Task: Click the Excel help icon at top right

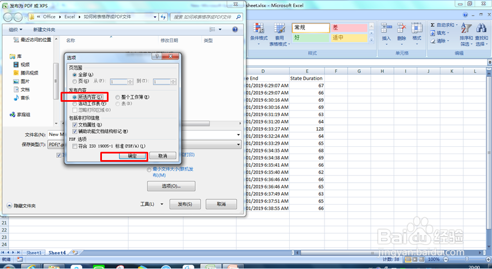Action: coord(466,15)
